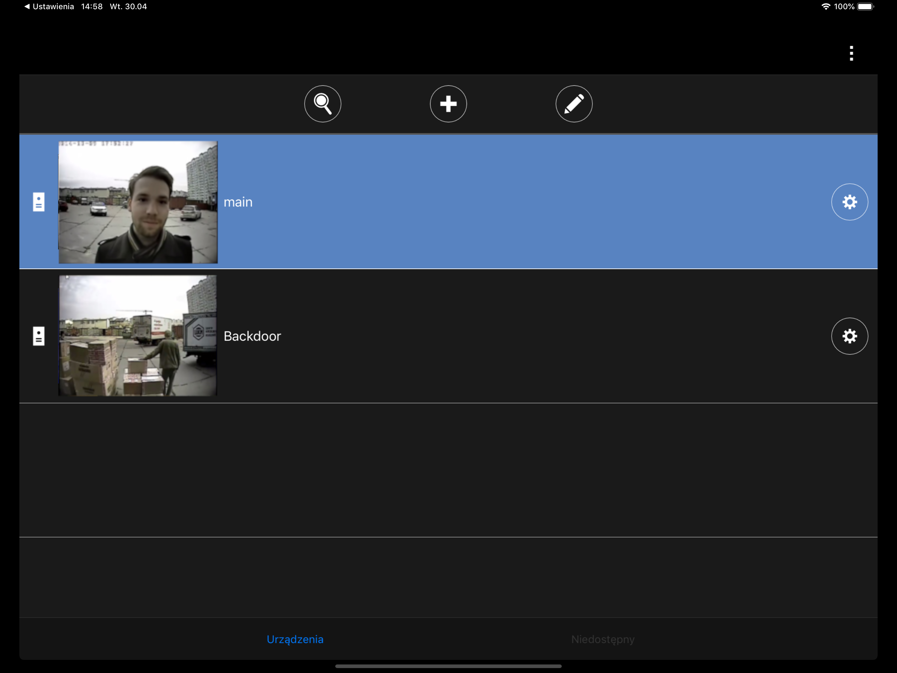Screen dimensions: 897x673
Task: Open the three-dot overflow menu
Action: [851, 53]
